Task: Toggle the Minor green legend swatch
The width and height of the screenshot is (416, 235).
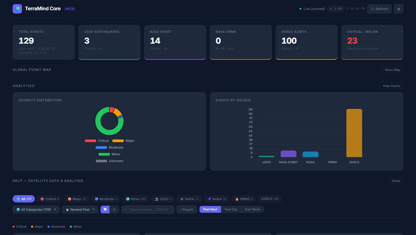Action: [104, 154]
